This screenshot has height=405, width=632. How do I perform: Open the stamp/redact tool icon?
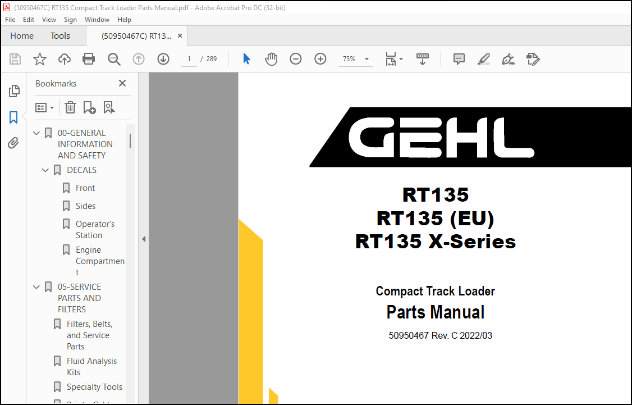pos(533,60)
